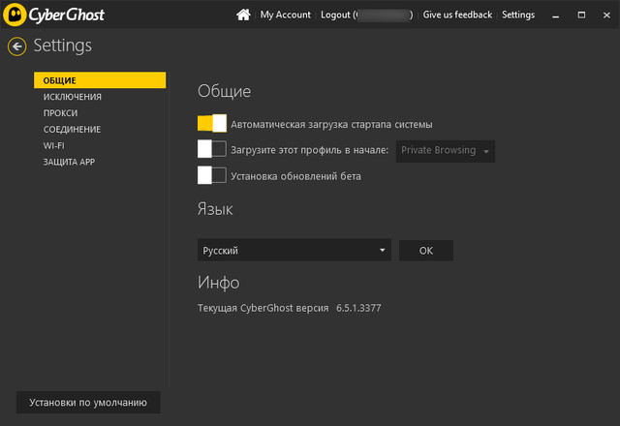Open the Private Browsing profile dropdown
This screenshot has height=426, width=620.
click(x=446, y=151)
